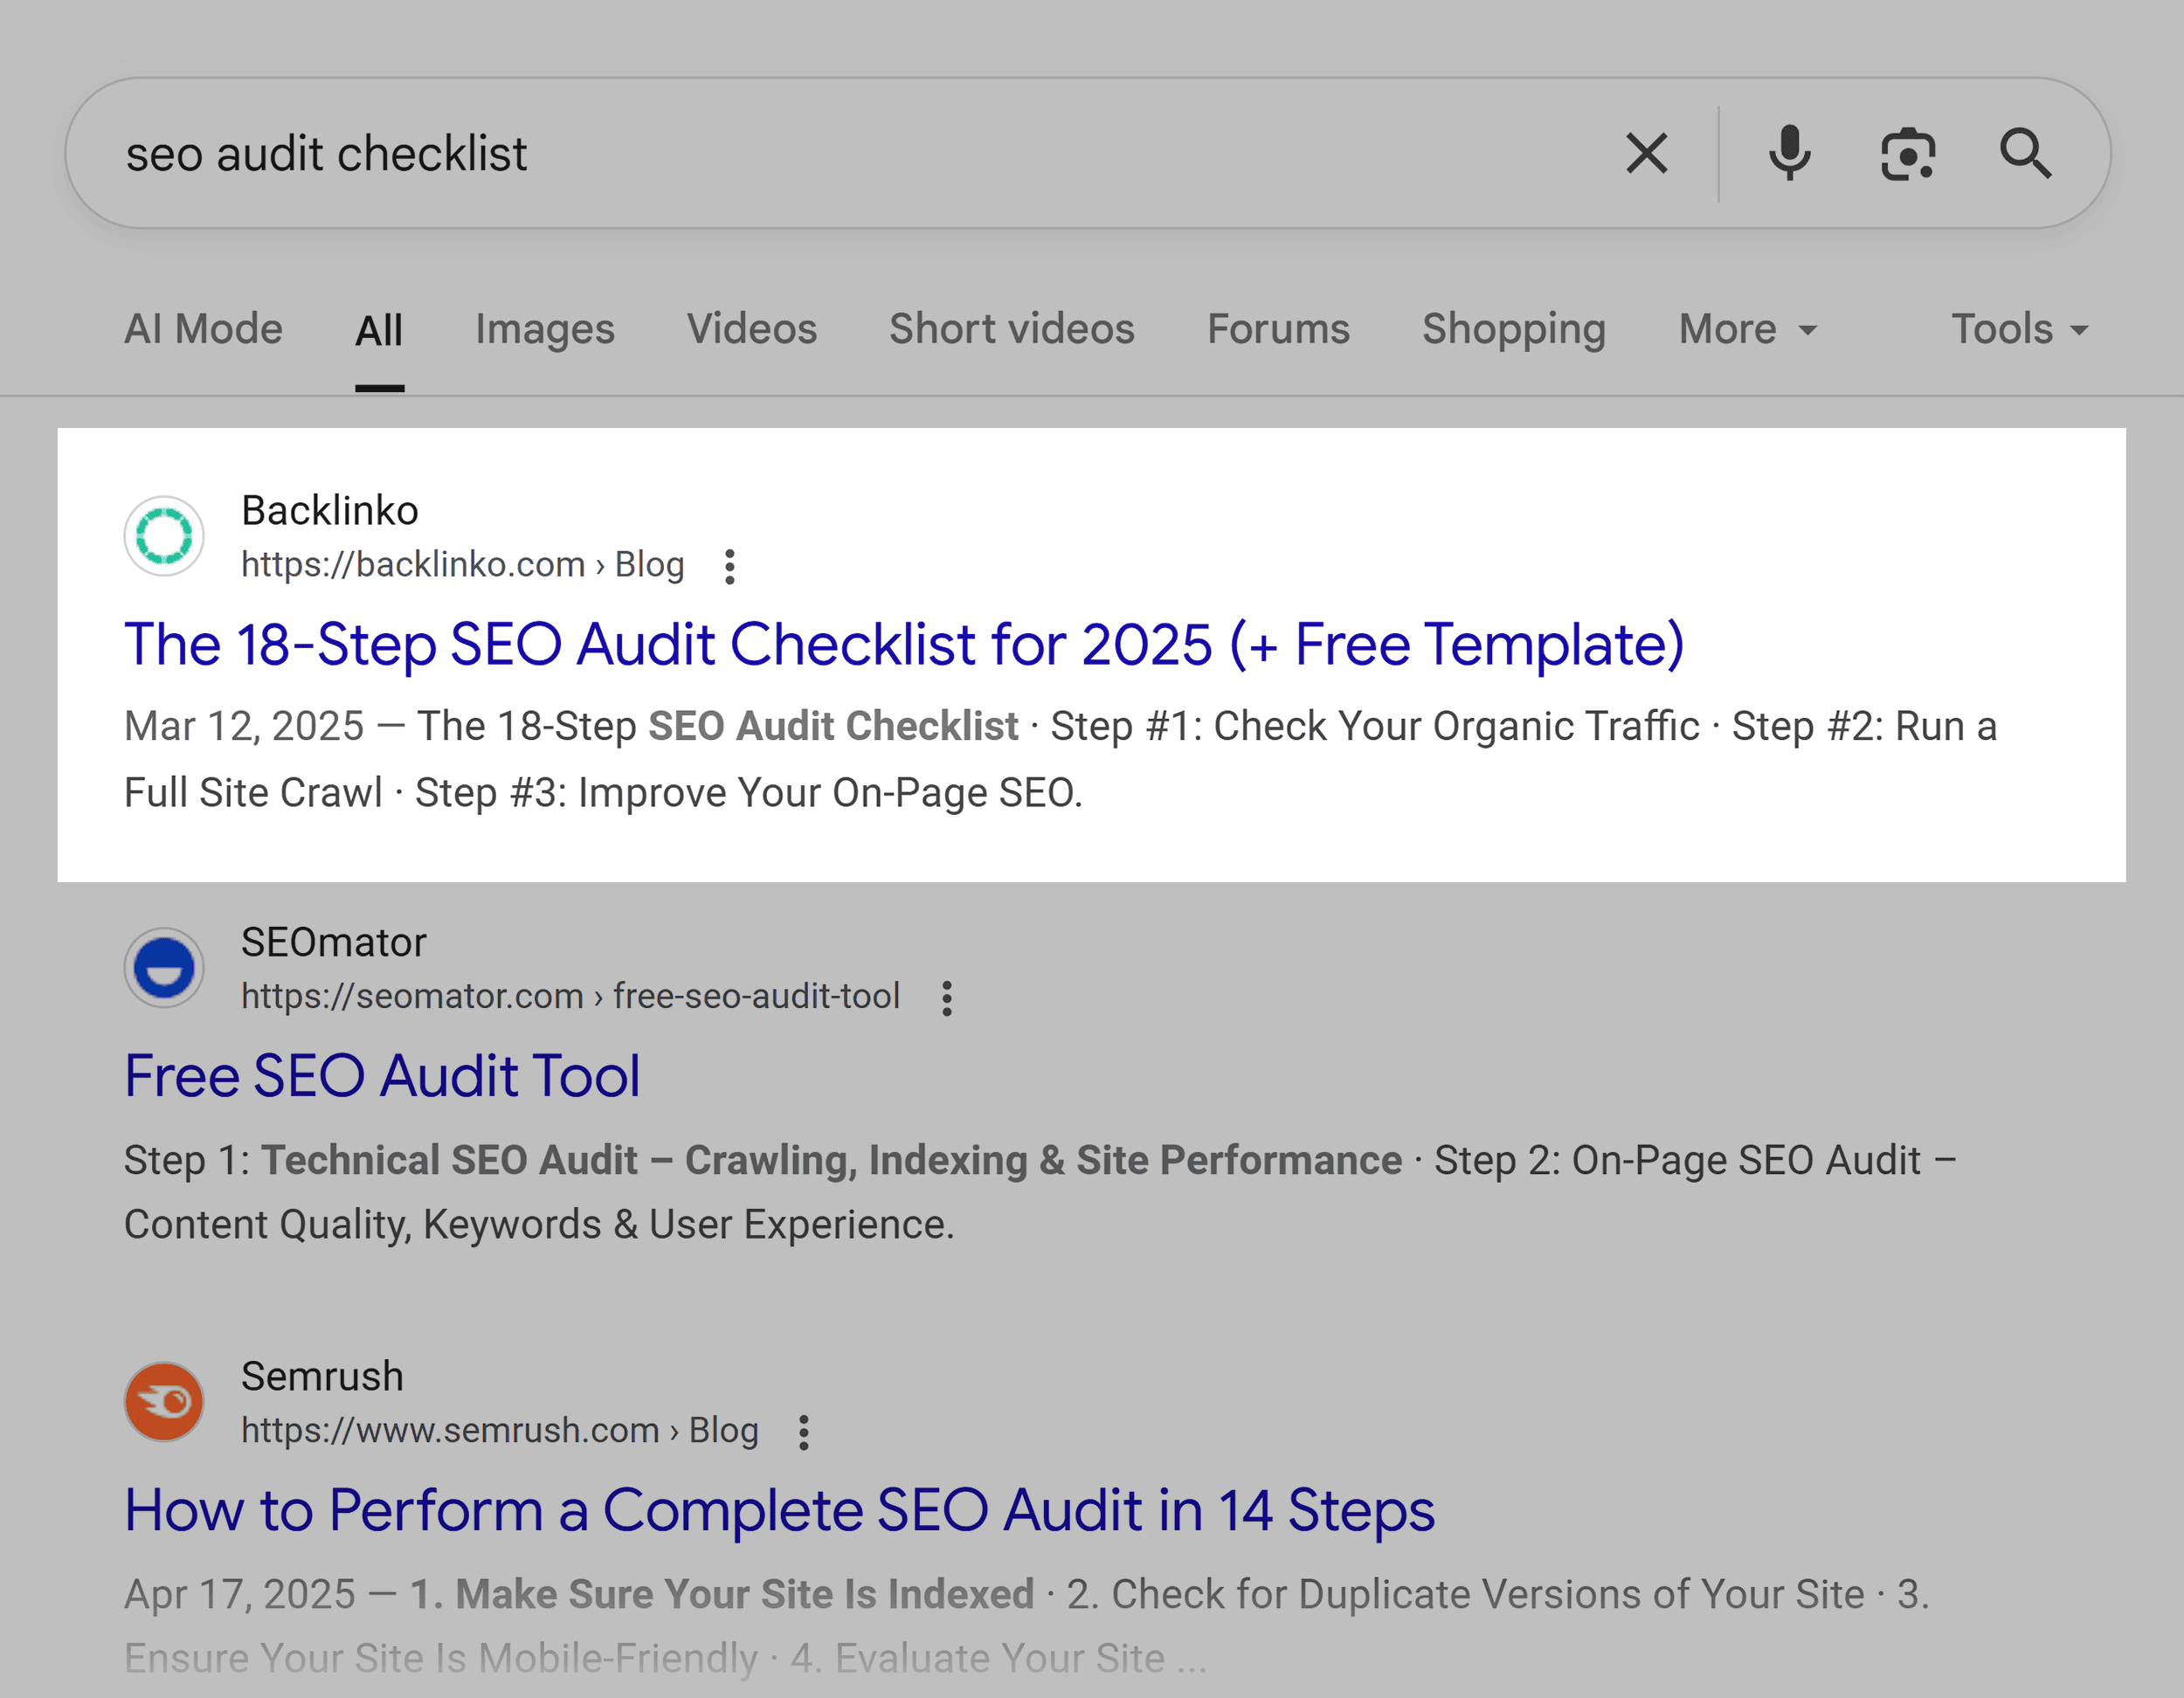The image size is (2184, 1698).
Task: Clear the search query with the X icon
Action: coord(1646,152)
